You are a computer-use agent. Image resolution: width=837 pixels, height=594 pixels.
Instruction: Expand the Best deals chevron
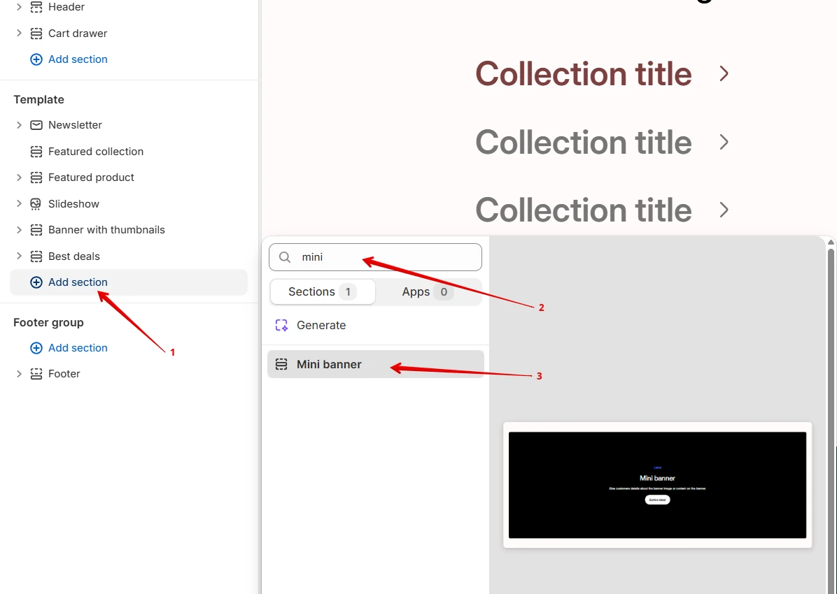click(19, 256)
